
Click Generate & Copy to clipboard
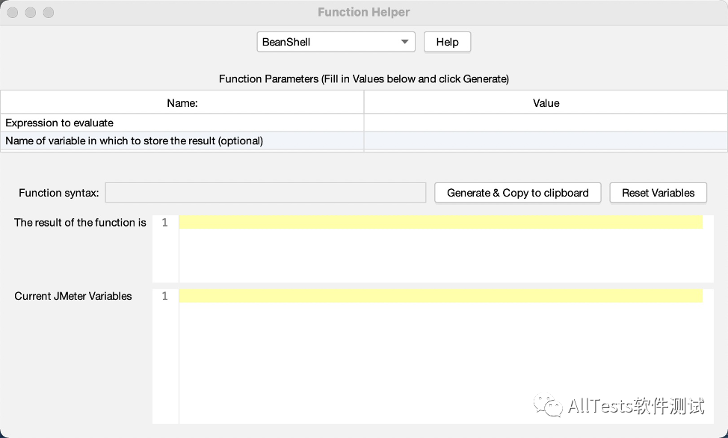[x=518, y=193]
